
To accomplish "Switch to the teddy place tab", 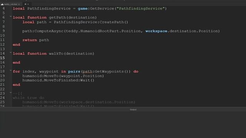I will coord(11,4).
